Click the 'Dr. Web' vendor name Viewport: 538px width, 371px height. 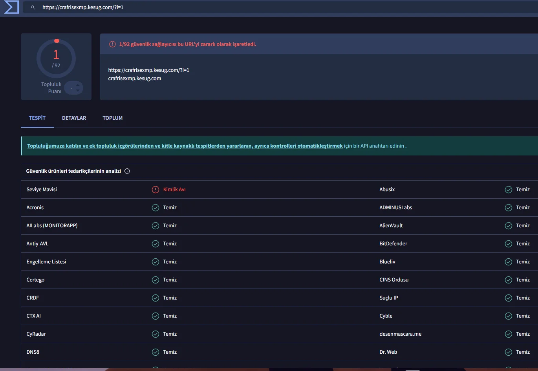388,352
